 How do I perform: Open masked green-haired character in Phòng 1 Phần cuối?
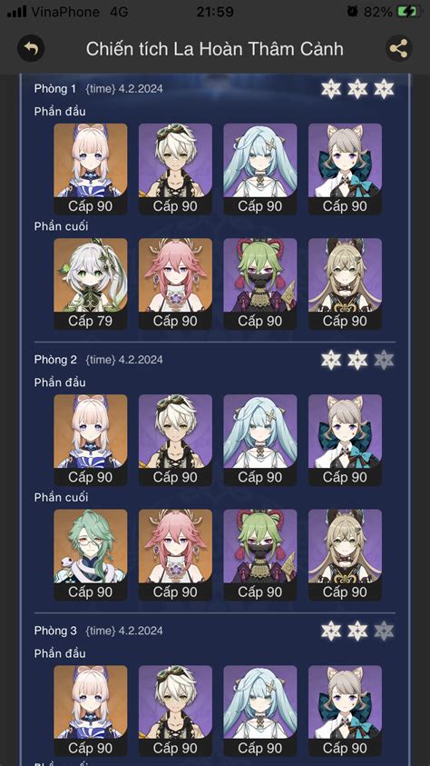point(259,284)
